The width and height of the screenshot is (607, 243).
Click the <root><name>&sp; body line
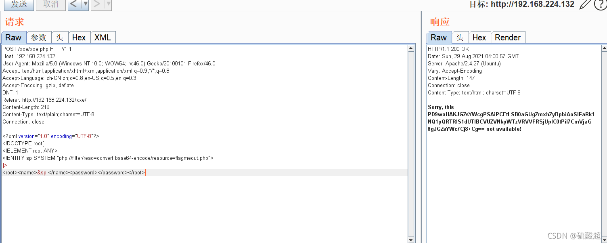click(73, 172)
